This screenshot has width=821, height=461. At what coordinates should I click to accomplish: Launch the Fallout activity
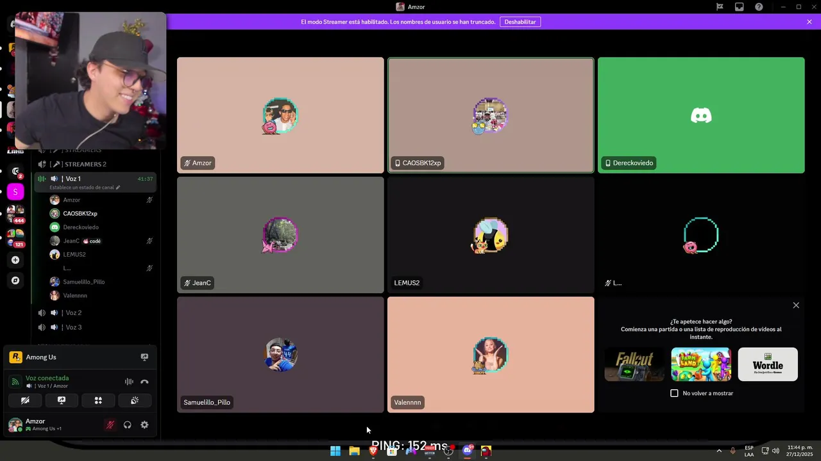(x=634, y=364)
